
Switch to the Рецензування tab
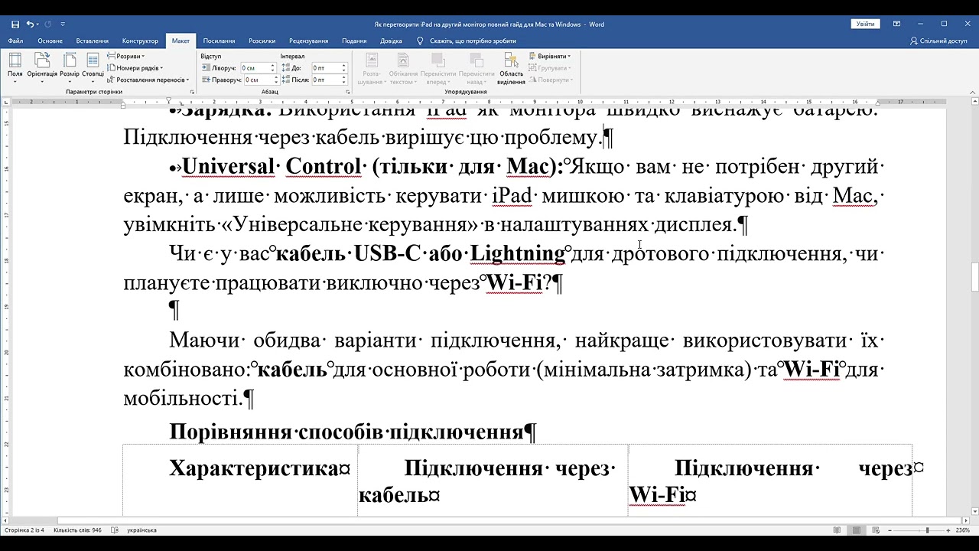(309, 41)
